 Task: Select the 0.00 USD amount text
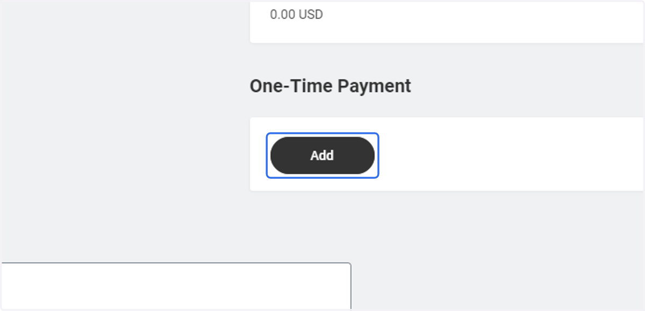(x=296, y=15)
